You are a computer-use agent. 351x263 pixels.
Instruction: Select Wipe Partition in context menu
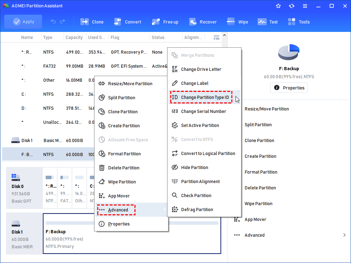click(x=131, y=182)
